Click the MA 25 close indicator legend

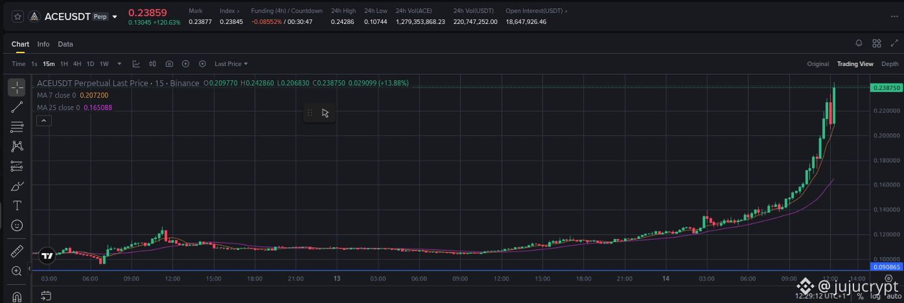(75, 107)
